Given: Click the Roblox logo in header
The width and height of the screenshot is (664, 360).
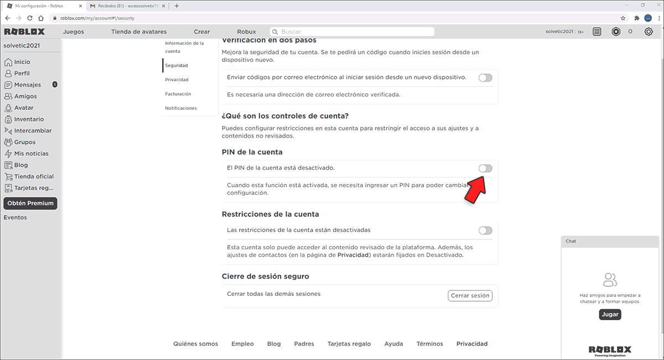Looking at the screenshot, I should [x=24, y=32].
